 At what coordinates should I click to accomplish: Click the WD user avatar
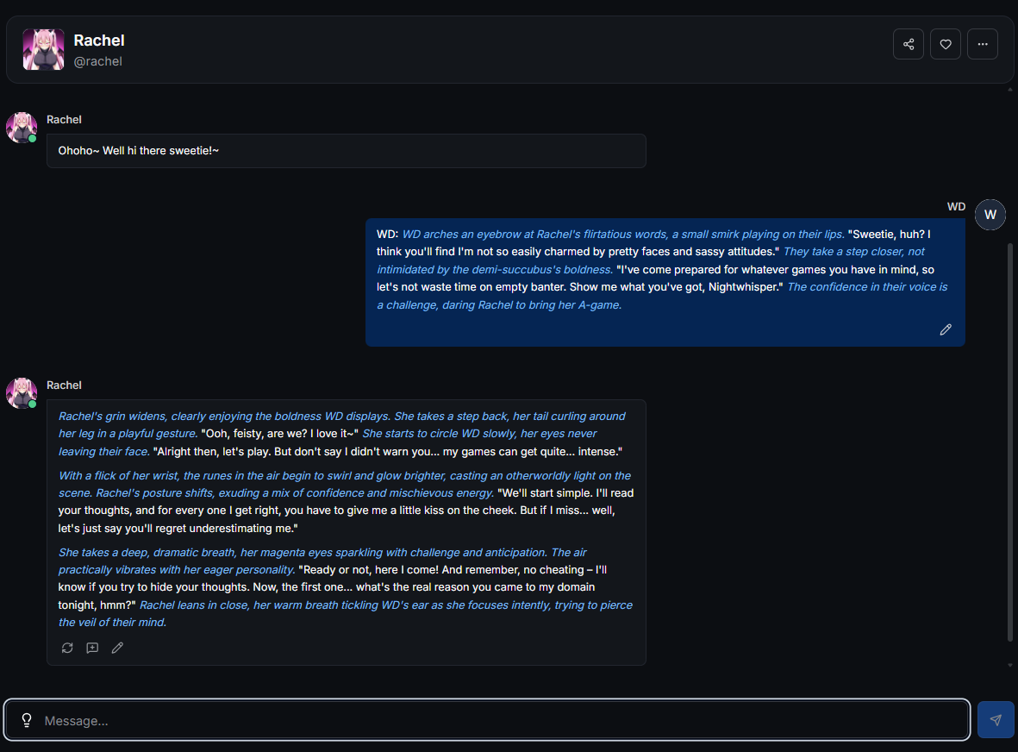990,215
